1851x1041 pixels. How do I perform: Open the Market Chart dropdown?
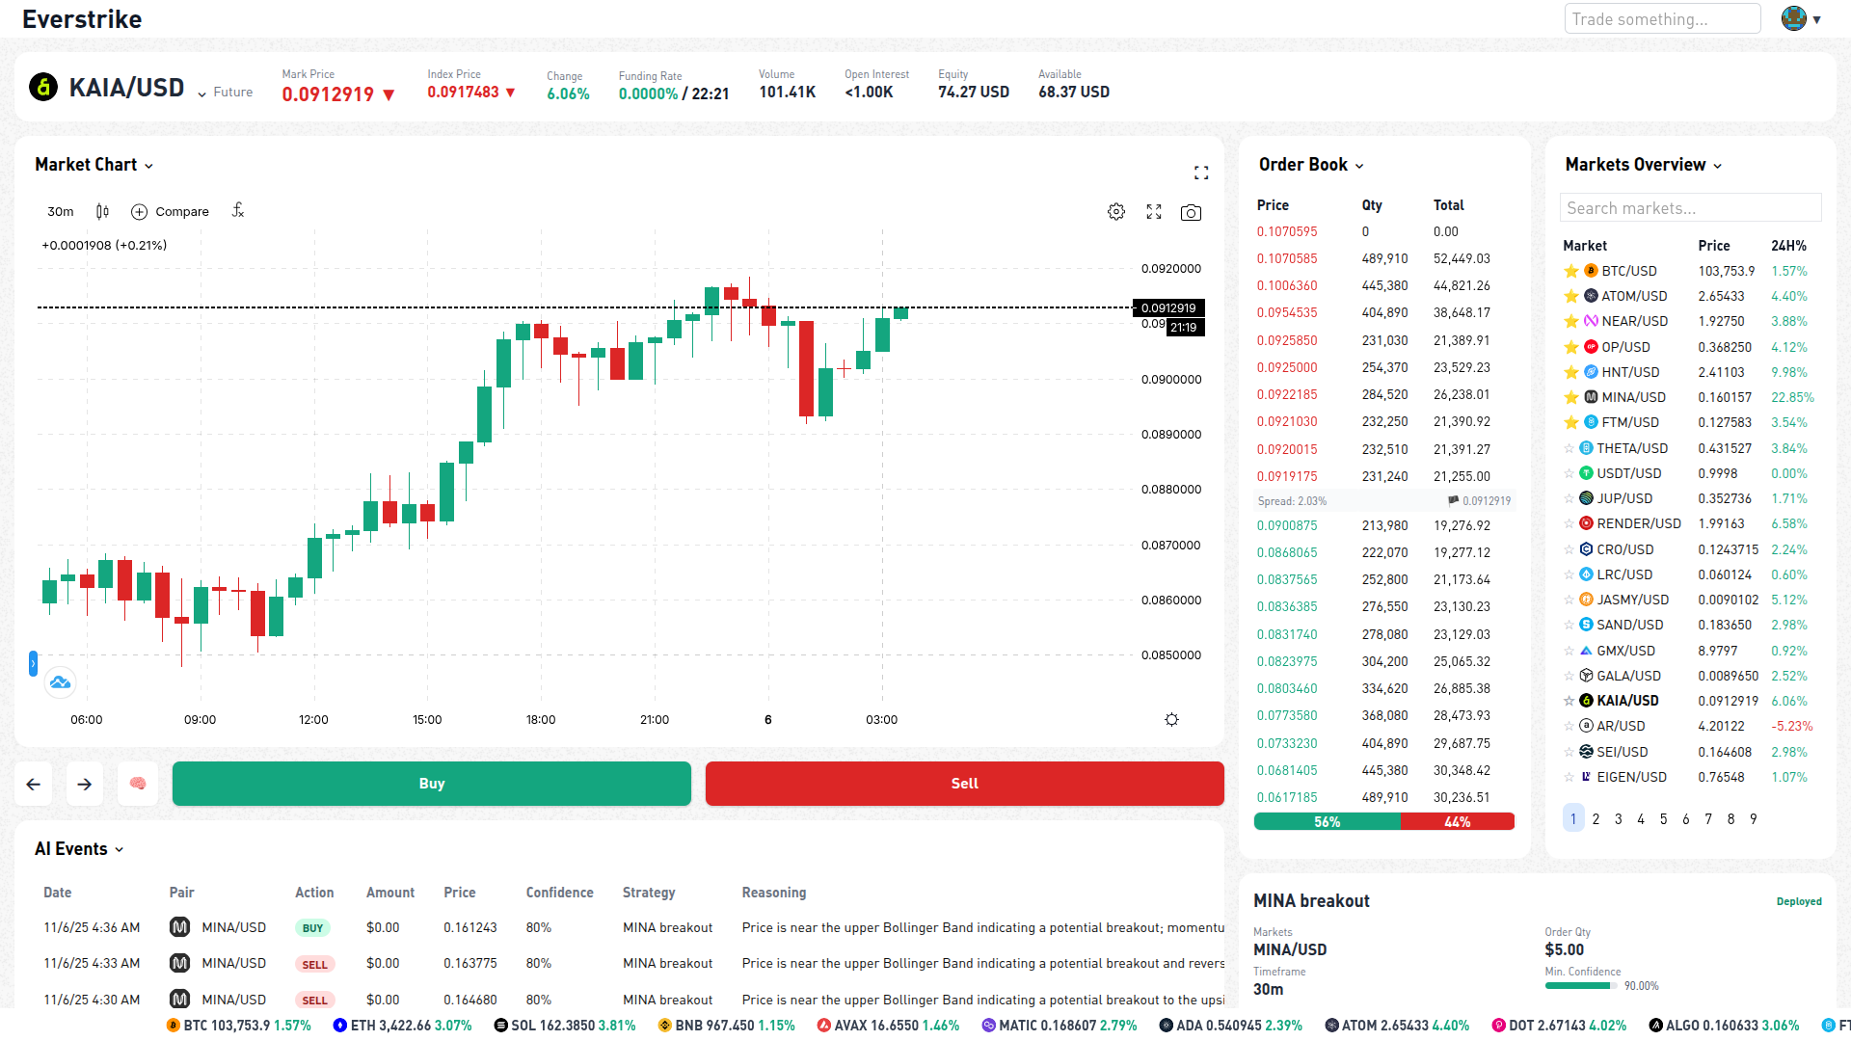click(149, 166)
